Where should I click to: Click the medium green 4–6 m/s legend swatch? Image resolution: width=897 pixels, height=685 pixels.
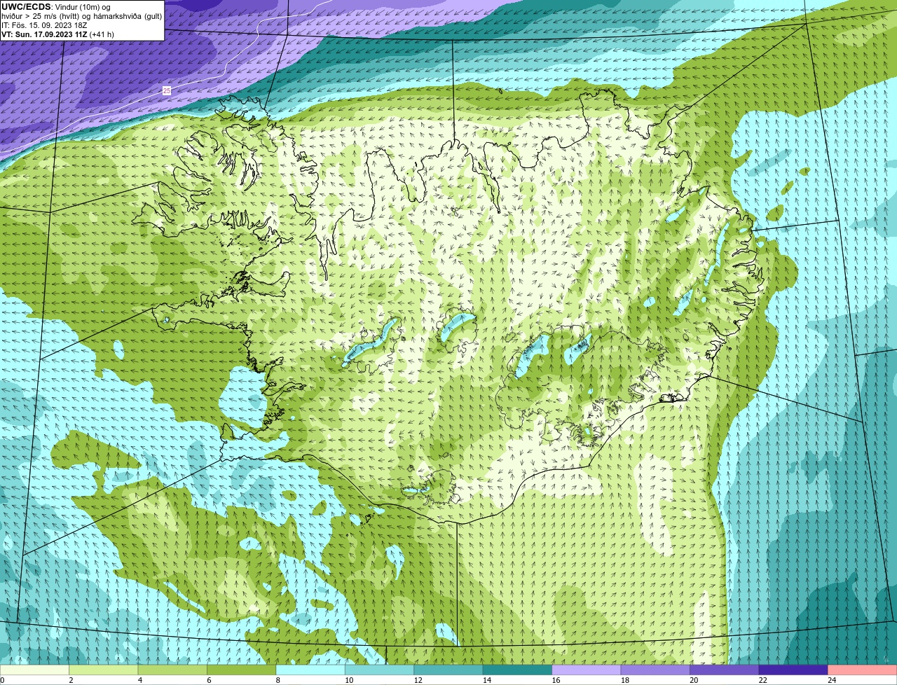(173, 670)
